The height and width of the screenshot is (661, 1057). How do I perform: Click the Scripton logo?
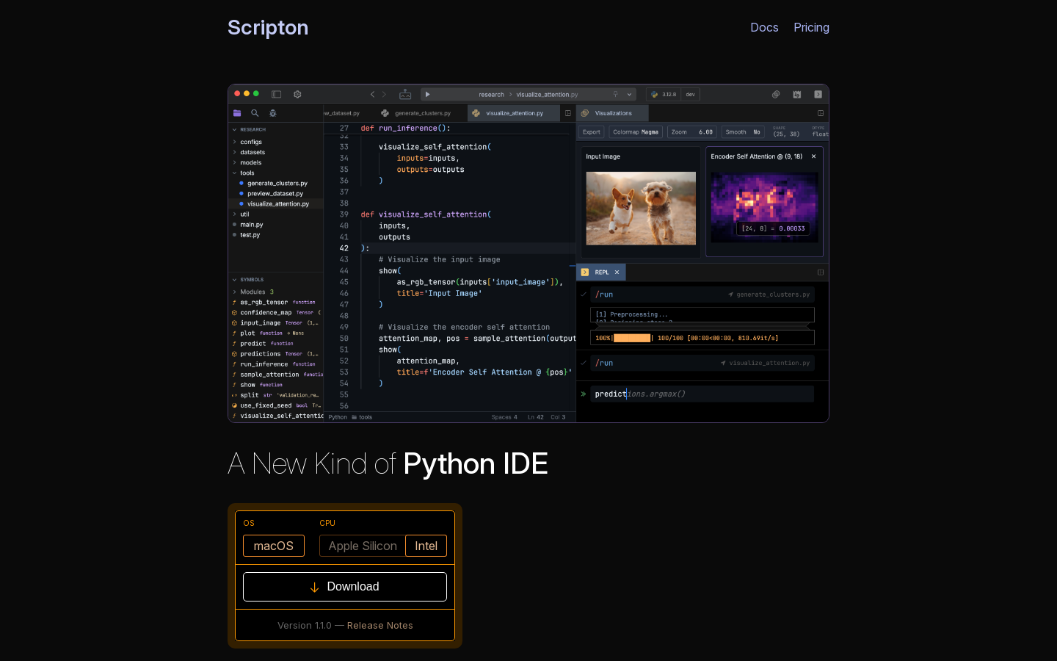tap(268, 27)
